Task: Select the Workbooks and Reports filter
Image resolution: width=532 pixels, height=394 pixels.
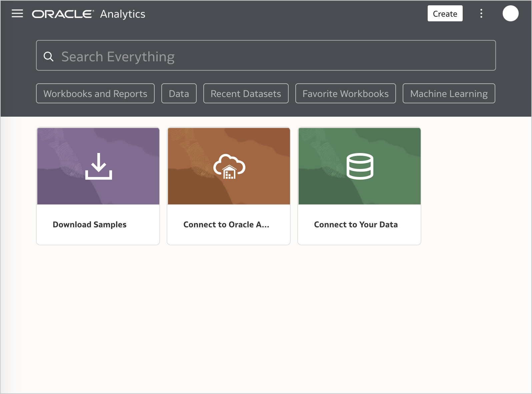Action: [x=95, y=93]
